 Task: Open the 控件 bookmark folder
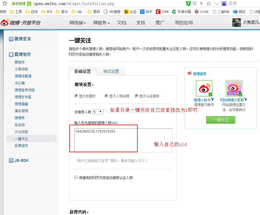[32, 12]
